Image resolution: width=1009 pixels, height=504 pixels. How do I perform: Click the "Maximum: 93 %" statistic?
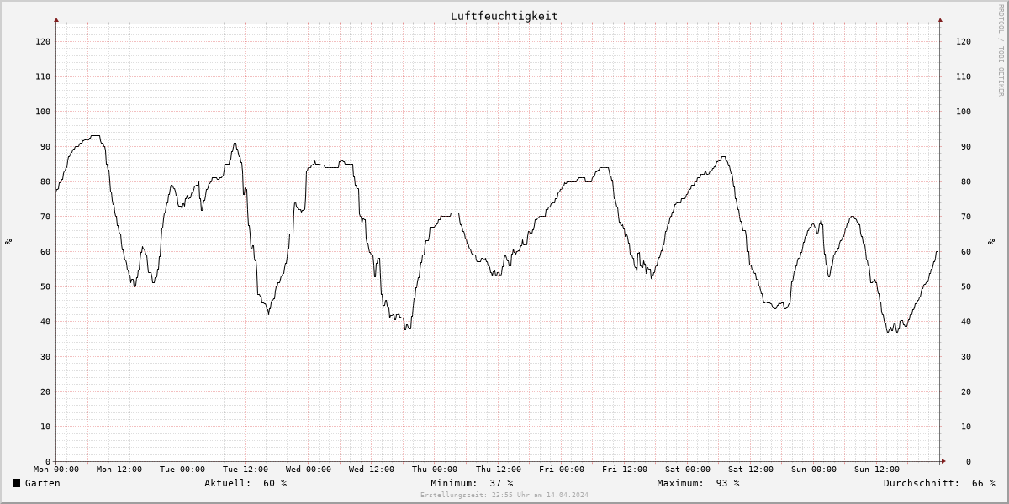point(698,483)
